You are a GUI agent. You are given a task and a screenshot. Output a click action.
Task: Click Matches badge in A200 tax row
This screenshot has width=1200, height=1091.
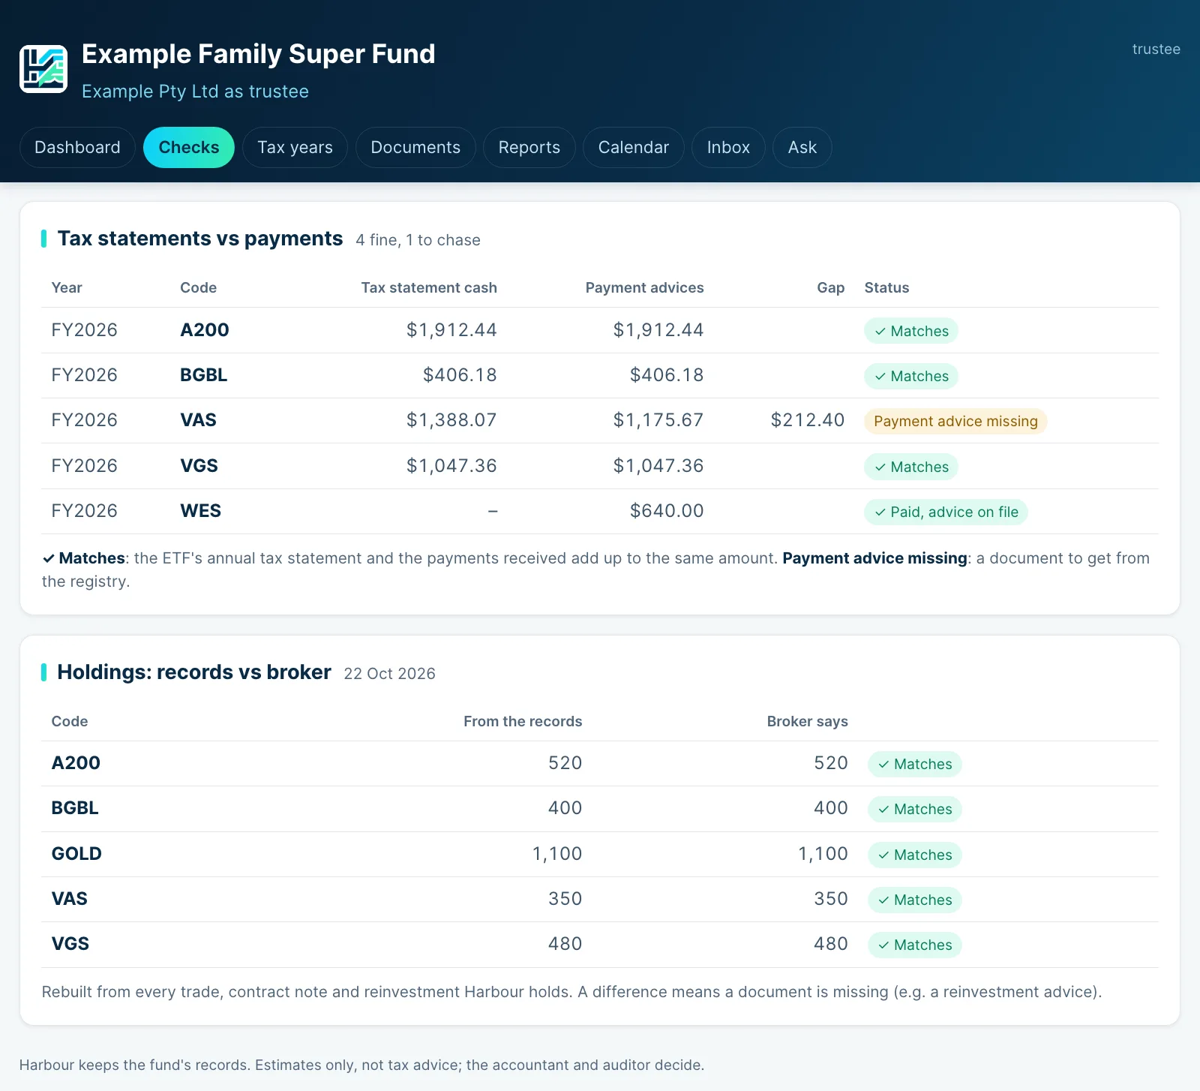click(x=911, y=332)
